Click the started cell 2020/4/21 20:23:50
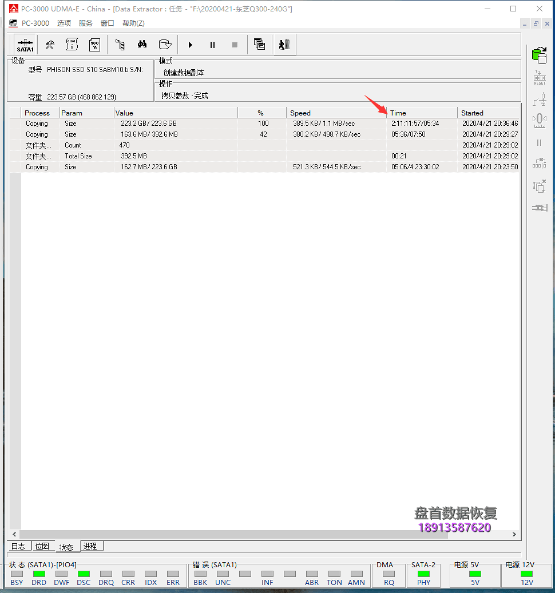 pyautogui.click(x=490, y=167)
